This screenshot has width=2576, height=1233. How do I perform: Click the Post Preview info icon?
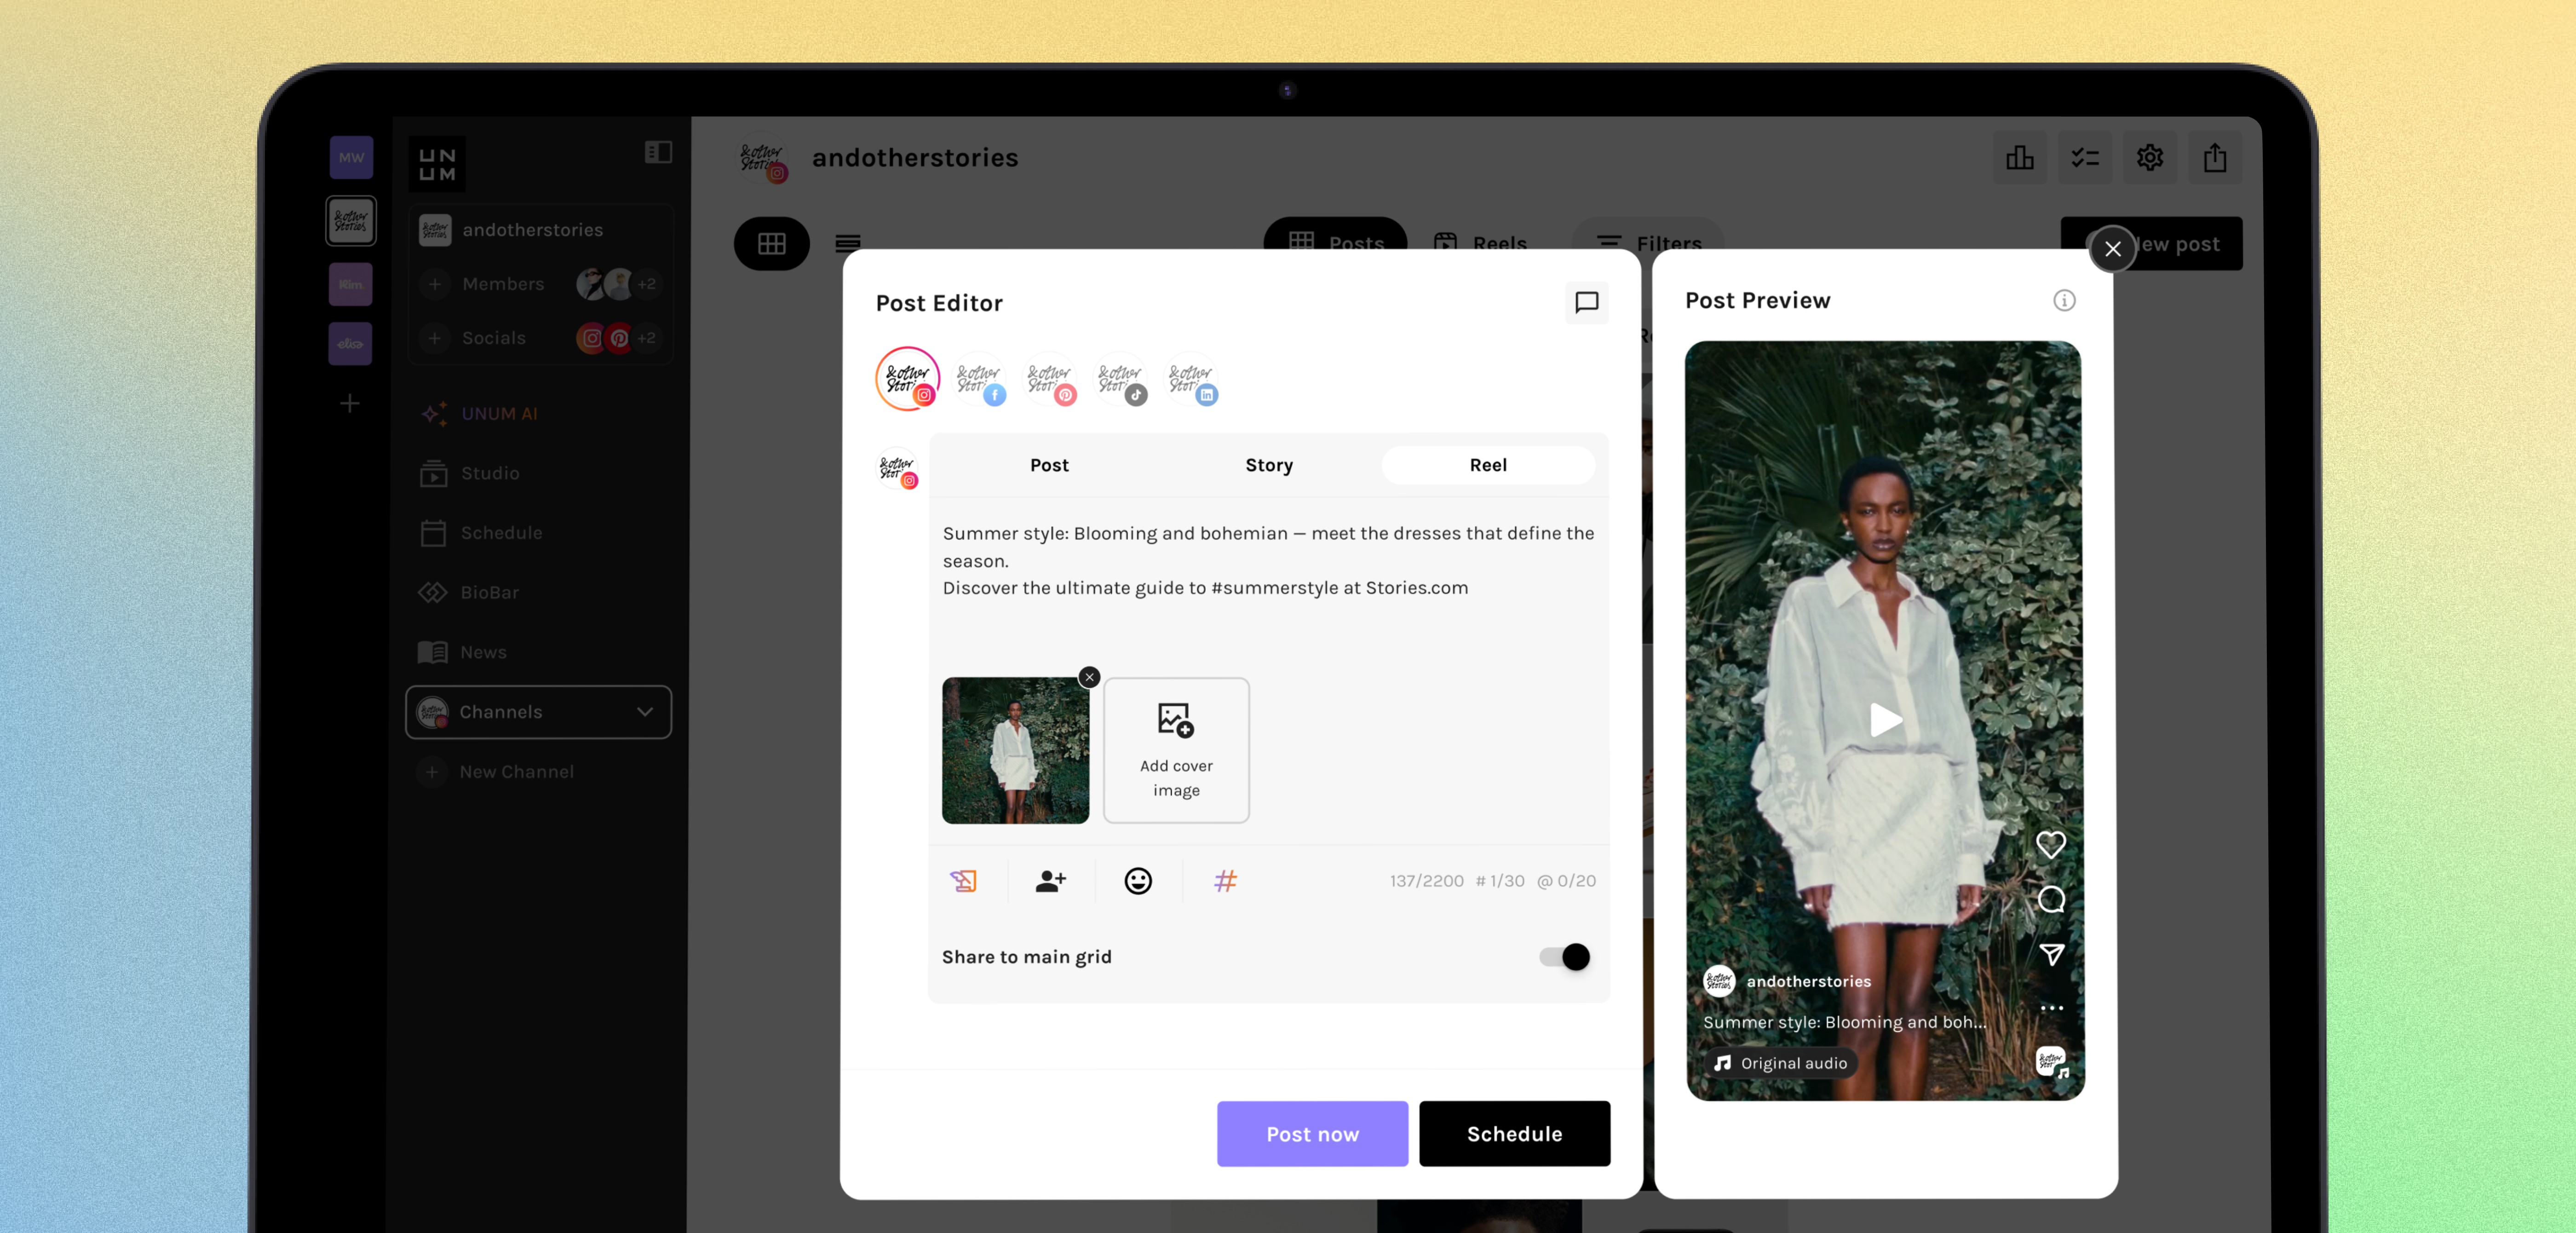click(x=2064, y=300)
